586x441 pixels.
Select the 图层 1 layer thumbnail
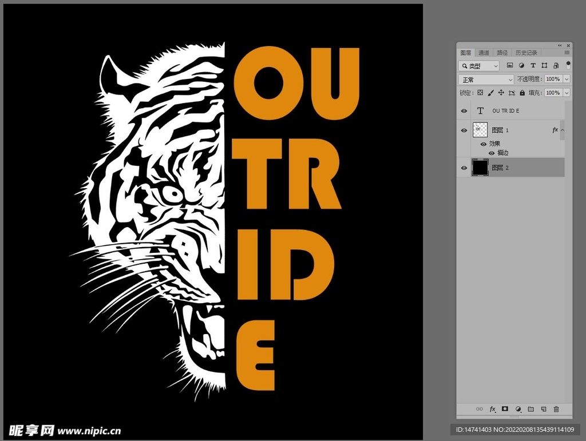coord(480,130)
